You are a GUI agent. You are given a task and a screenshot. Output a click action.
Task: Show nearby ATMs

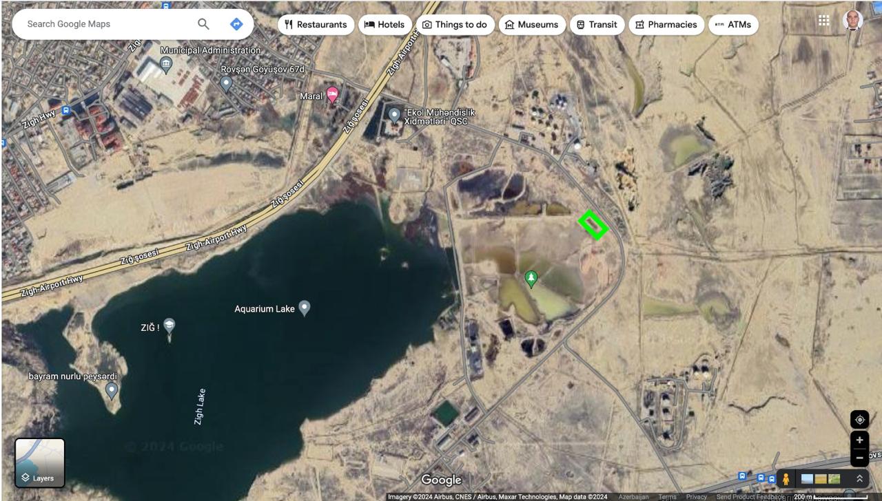733,25
